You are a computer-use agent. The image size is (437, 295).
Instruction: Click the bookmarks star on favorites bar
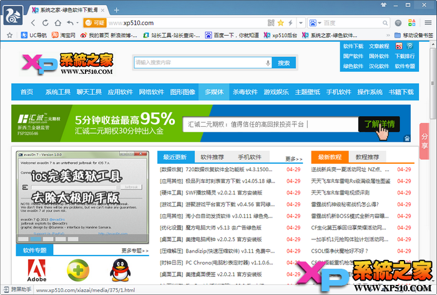pyautogui.click(x=10, y=35)
